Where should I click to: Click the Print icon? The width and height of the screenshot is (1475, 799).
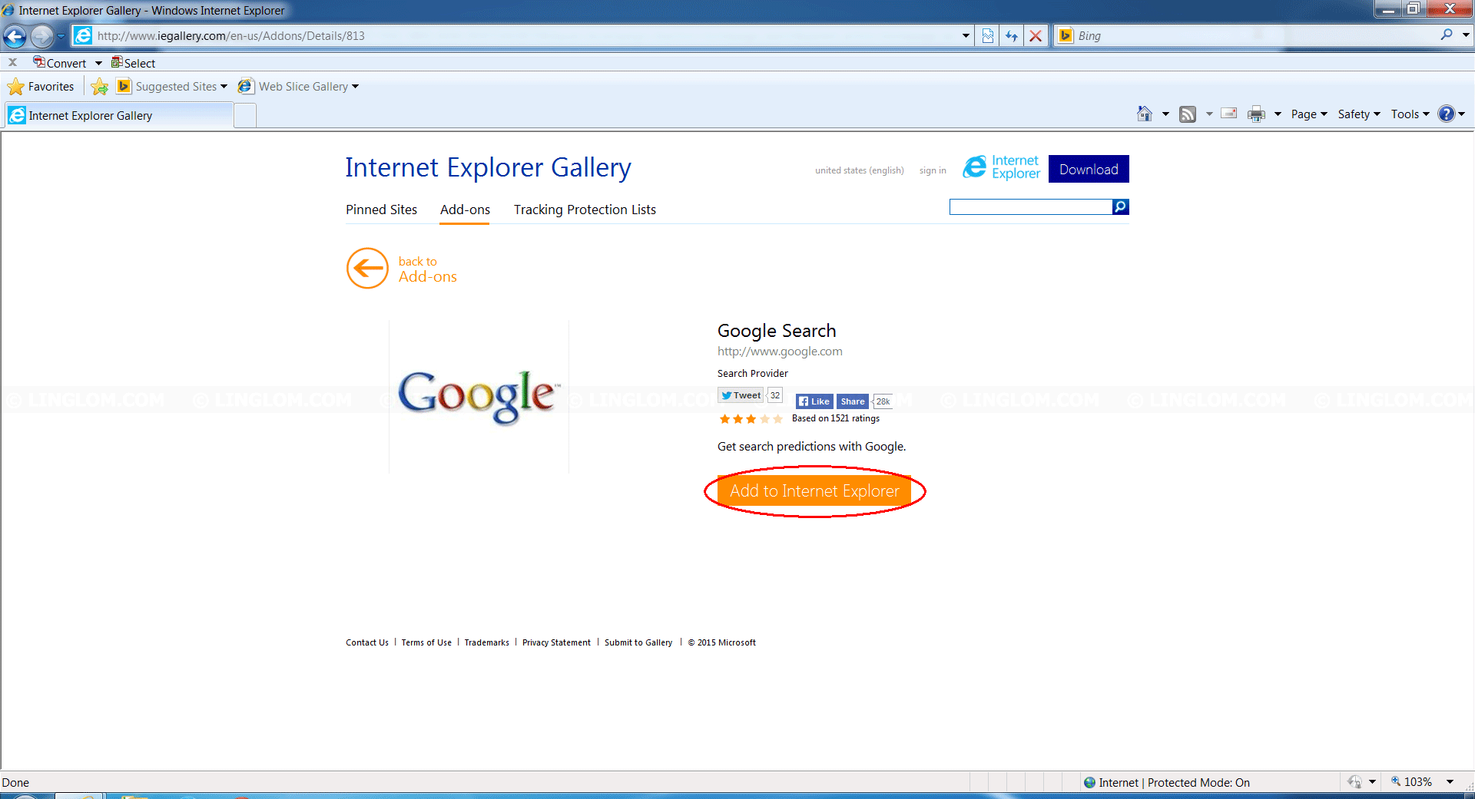click(x=1257, y=114)
